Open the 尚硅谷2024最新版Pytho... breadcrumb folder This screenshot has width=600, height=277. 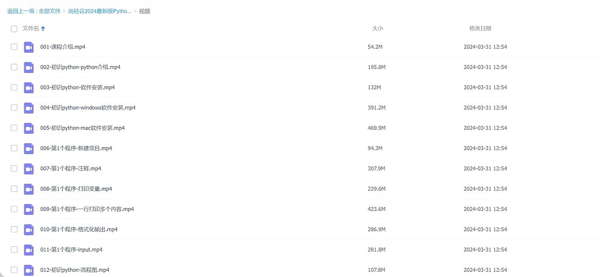coord(100,11)
